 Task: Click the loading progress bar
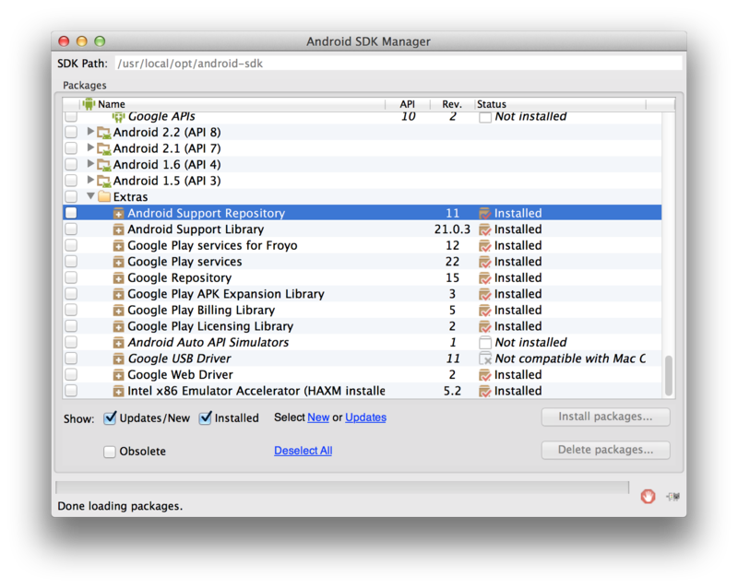[342, 487]
